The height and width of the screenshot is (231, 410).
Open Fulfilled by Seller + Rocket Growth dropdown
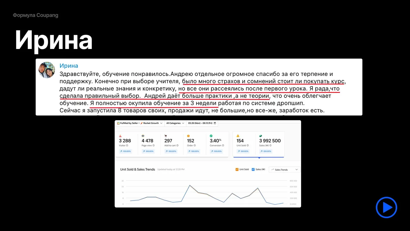click(140, 123)
